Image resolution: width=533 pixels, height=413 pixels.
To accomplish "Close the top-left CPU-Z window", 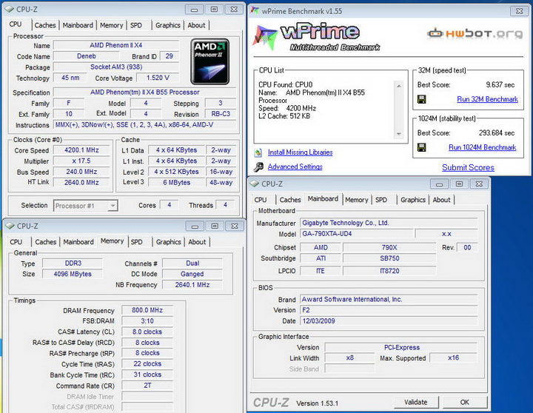I will pyautogui.click(x=234, y=10).
